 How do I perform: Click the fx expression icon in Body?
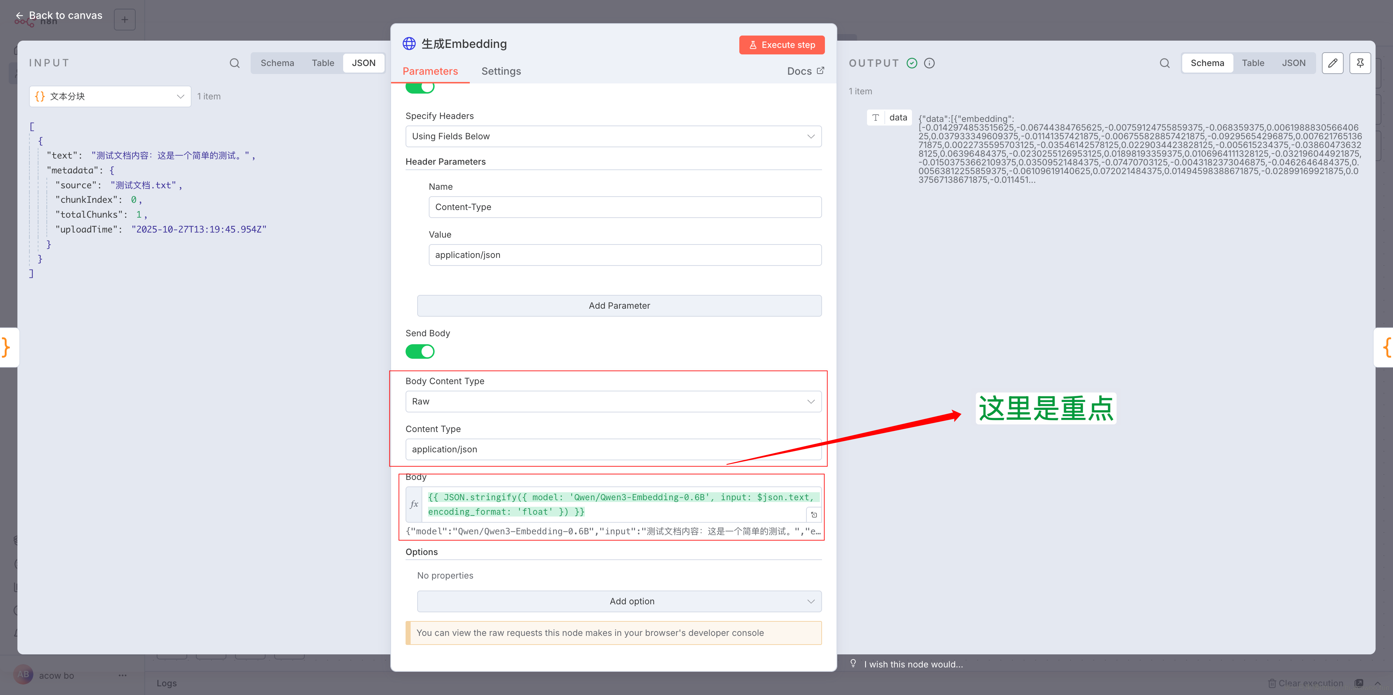point(414,504)
